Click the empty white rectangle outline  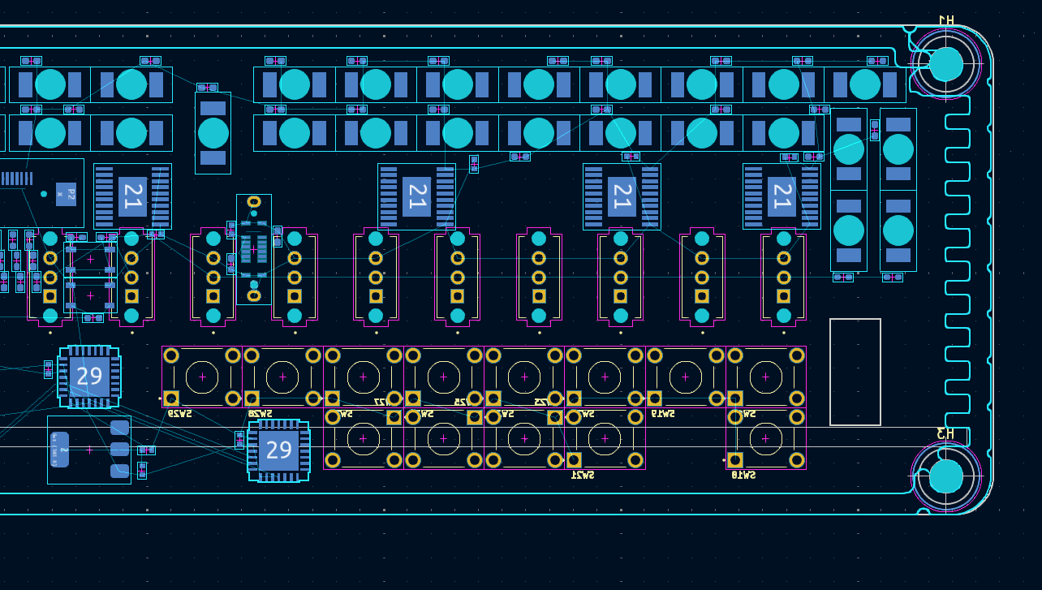click(855, 372)
